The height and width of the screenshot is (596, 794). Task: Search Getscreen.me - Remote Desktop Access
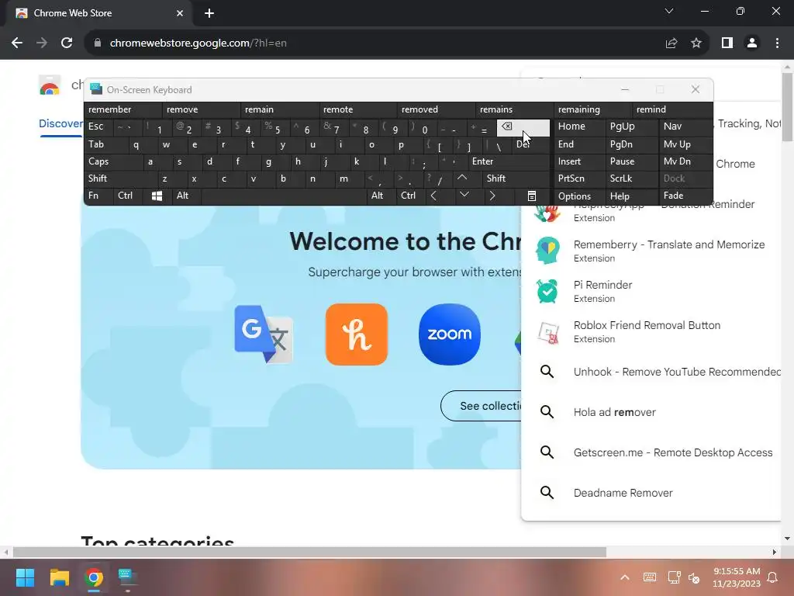pos(652,452)
